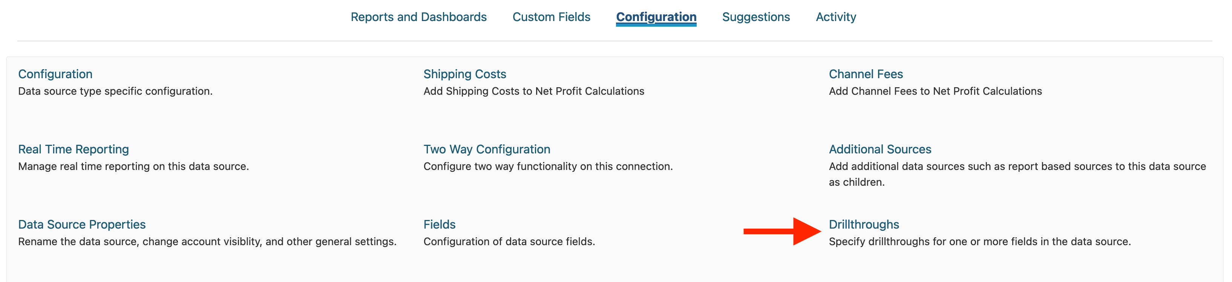The height and width of the screenshot is (282, 1232).
Task: Open Two Way Configuration
Action: pos(486,149)
